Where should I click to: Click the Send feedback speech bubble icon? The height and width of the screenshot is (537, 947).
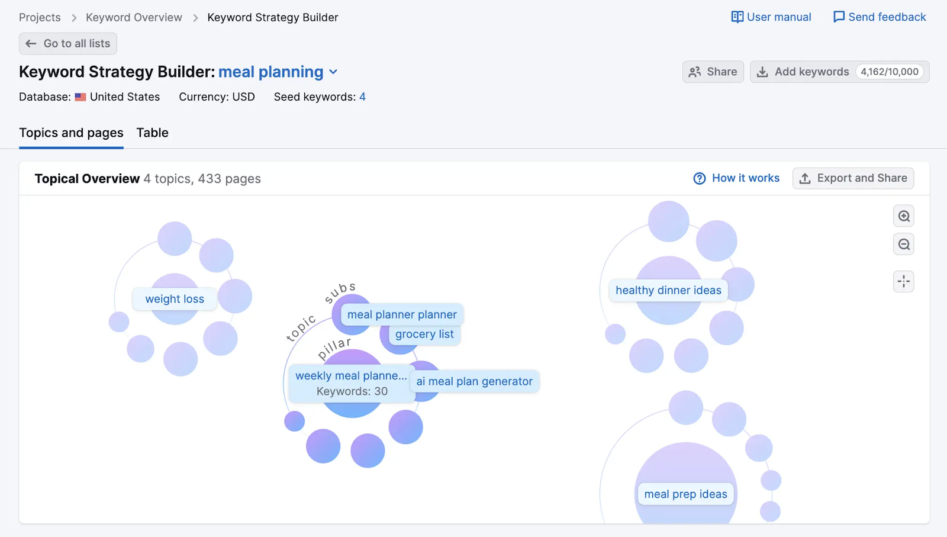[838, 17]
